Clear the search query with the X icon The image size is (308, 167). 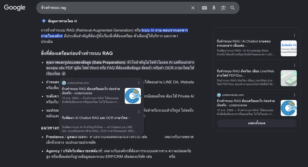tap(193, 8)
